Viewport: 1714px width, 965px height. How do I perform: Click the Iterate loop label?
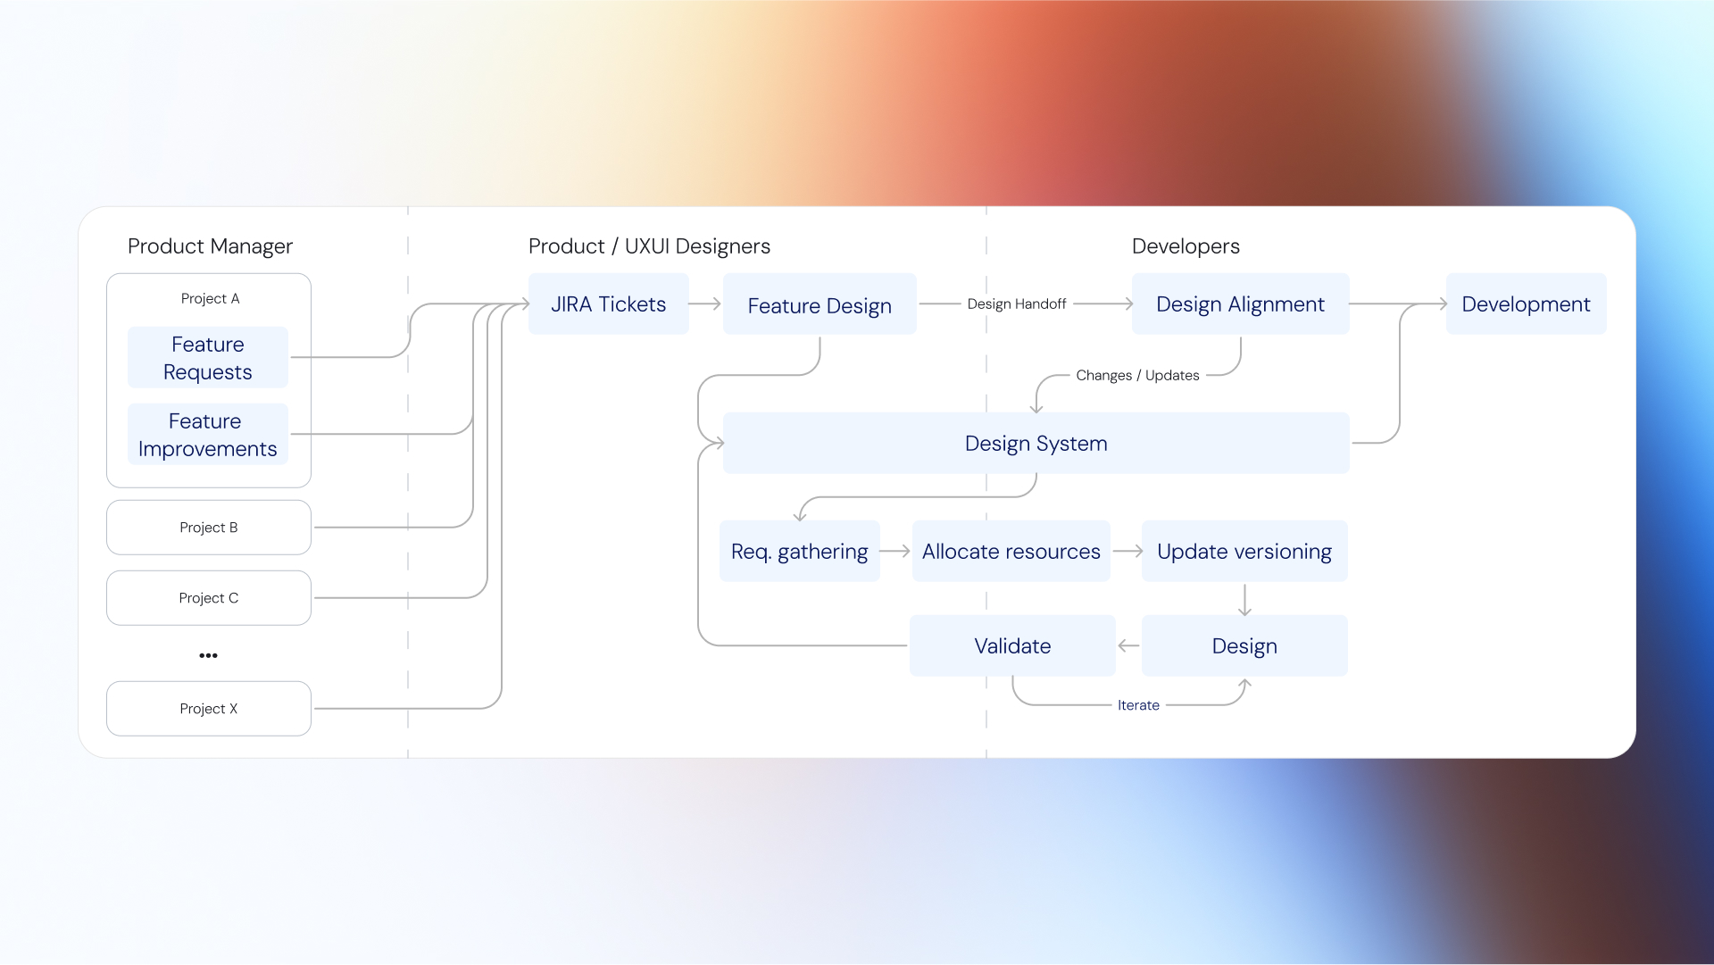tap(1138, 705)
